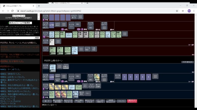Focus the chat message input field

[x=17, y=38]
